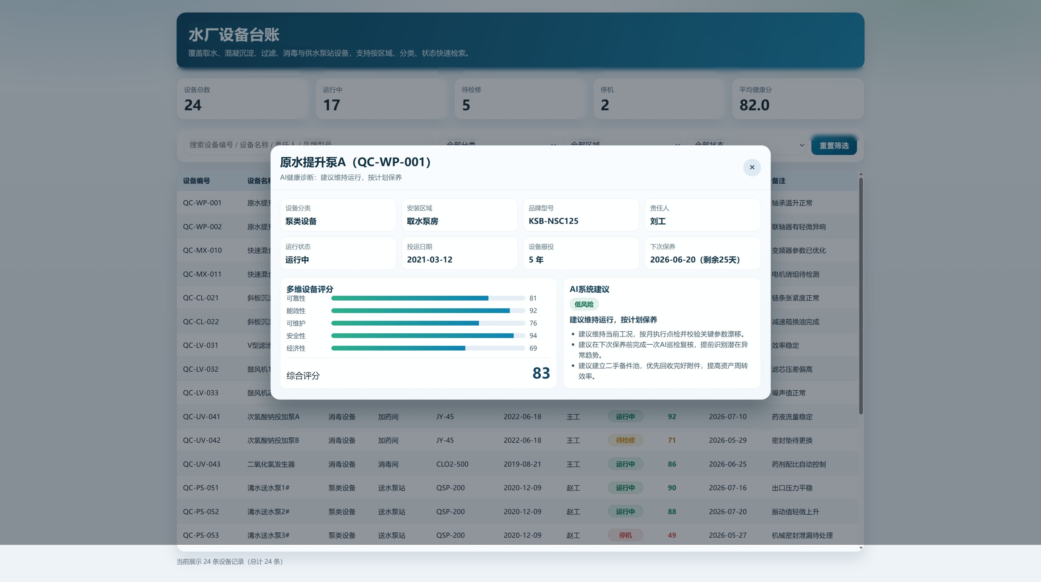Image resolution: width=1041 pixels, height=582 pixels.
Task: Click the 品牌型号 KSB-NSC125 card
Action: coord(581,215)
